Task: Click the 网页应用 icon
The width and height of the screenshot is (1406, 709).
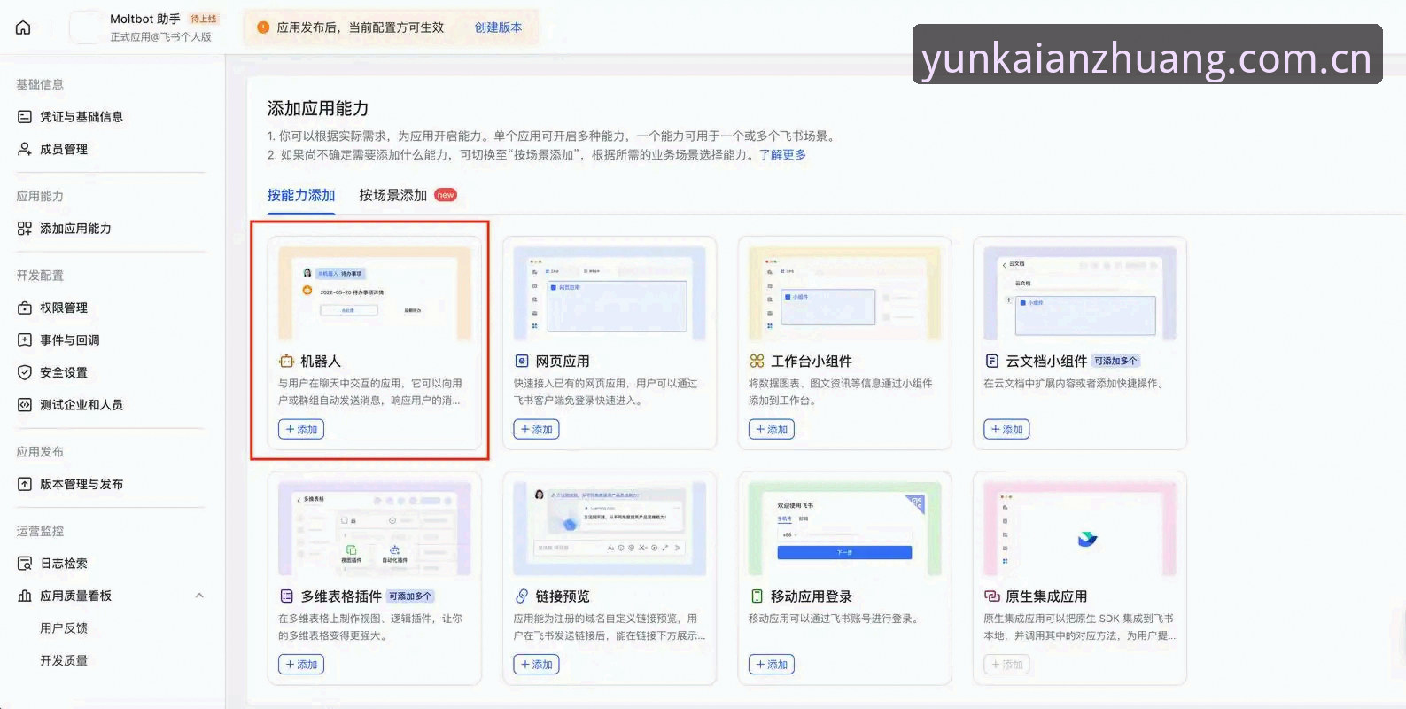Action: click(522, 362)
